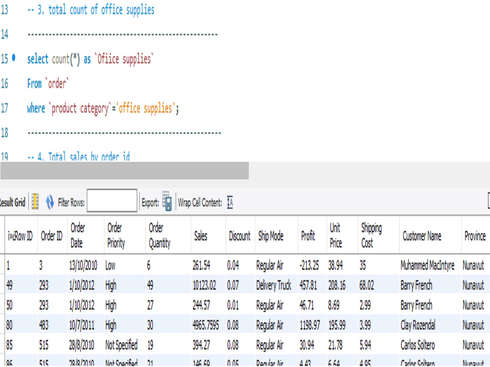Export the recordset to a file
This screenshot has width=490, height=367.
click(167, 201)
